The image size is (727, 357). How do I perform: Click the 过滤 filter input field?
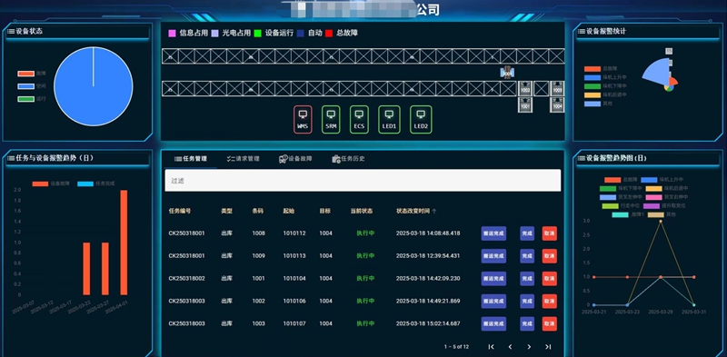(363, 181)
